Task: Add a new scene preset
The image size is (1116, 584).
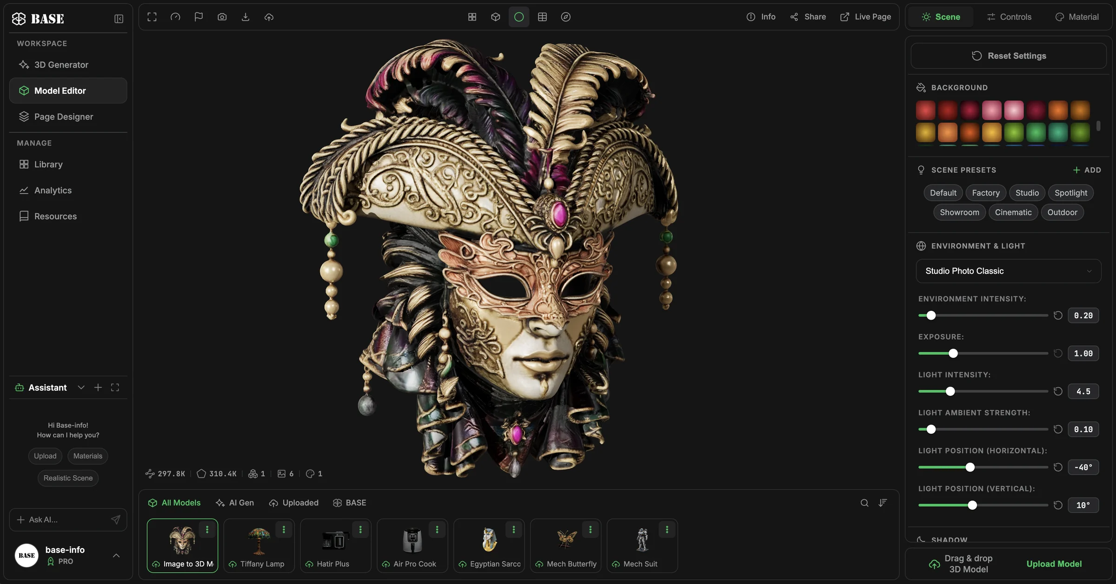Action: point(1087,170)
